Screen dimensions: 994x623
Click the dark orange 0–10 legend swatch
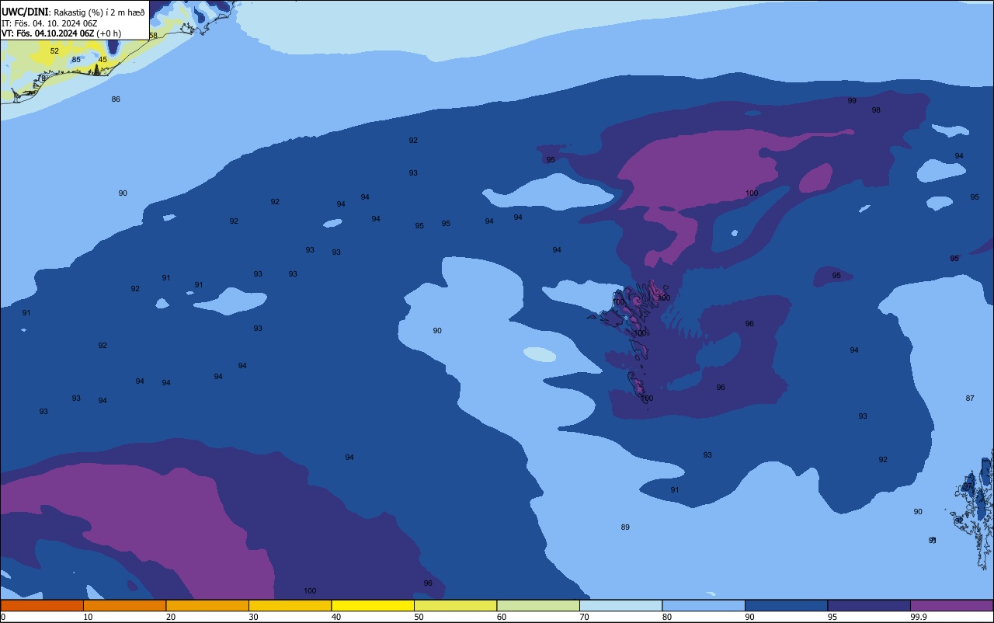click(x=42, y=605)
